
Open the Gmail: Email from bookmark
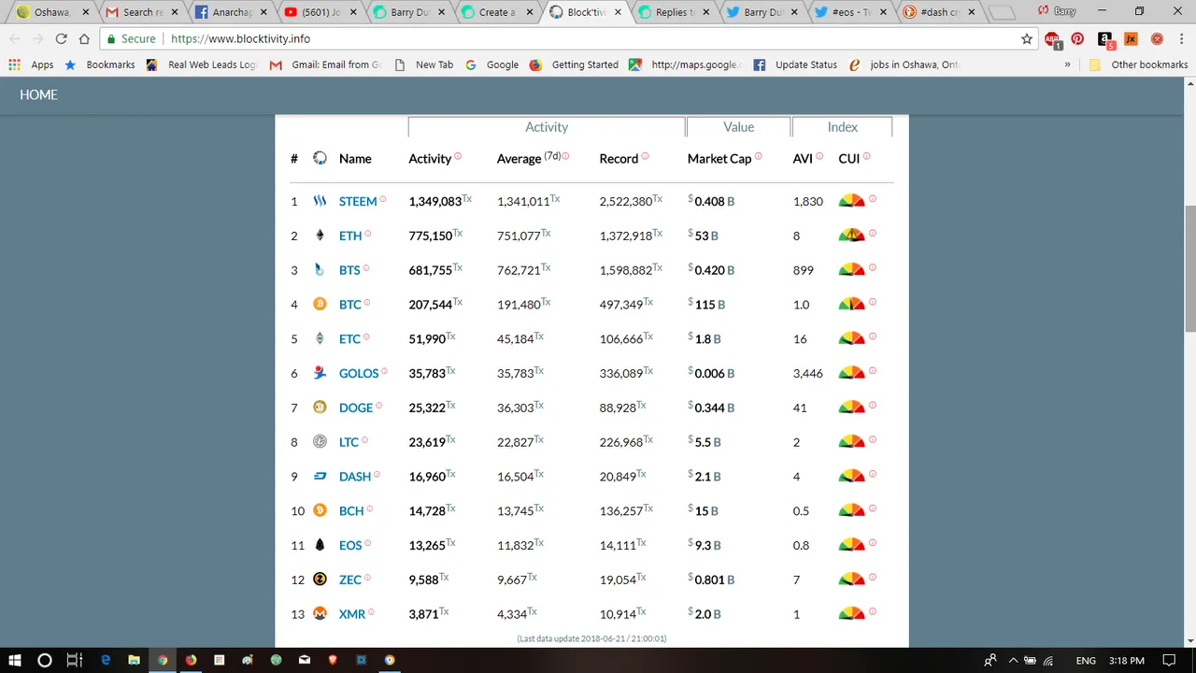326,64
